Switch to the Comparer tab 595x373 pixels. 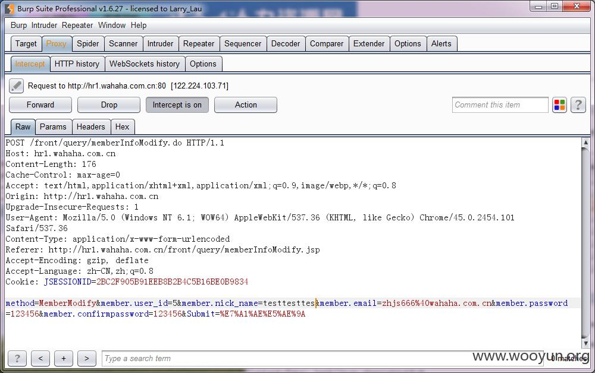326,43
